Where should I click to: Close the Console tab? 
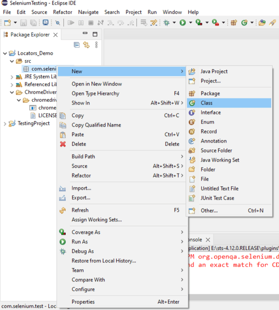[x=208, y=240]
